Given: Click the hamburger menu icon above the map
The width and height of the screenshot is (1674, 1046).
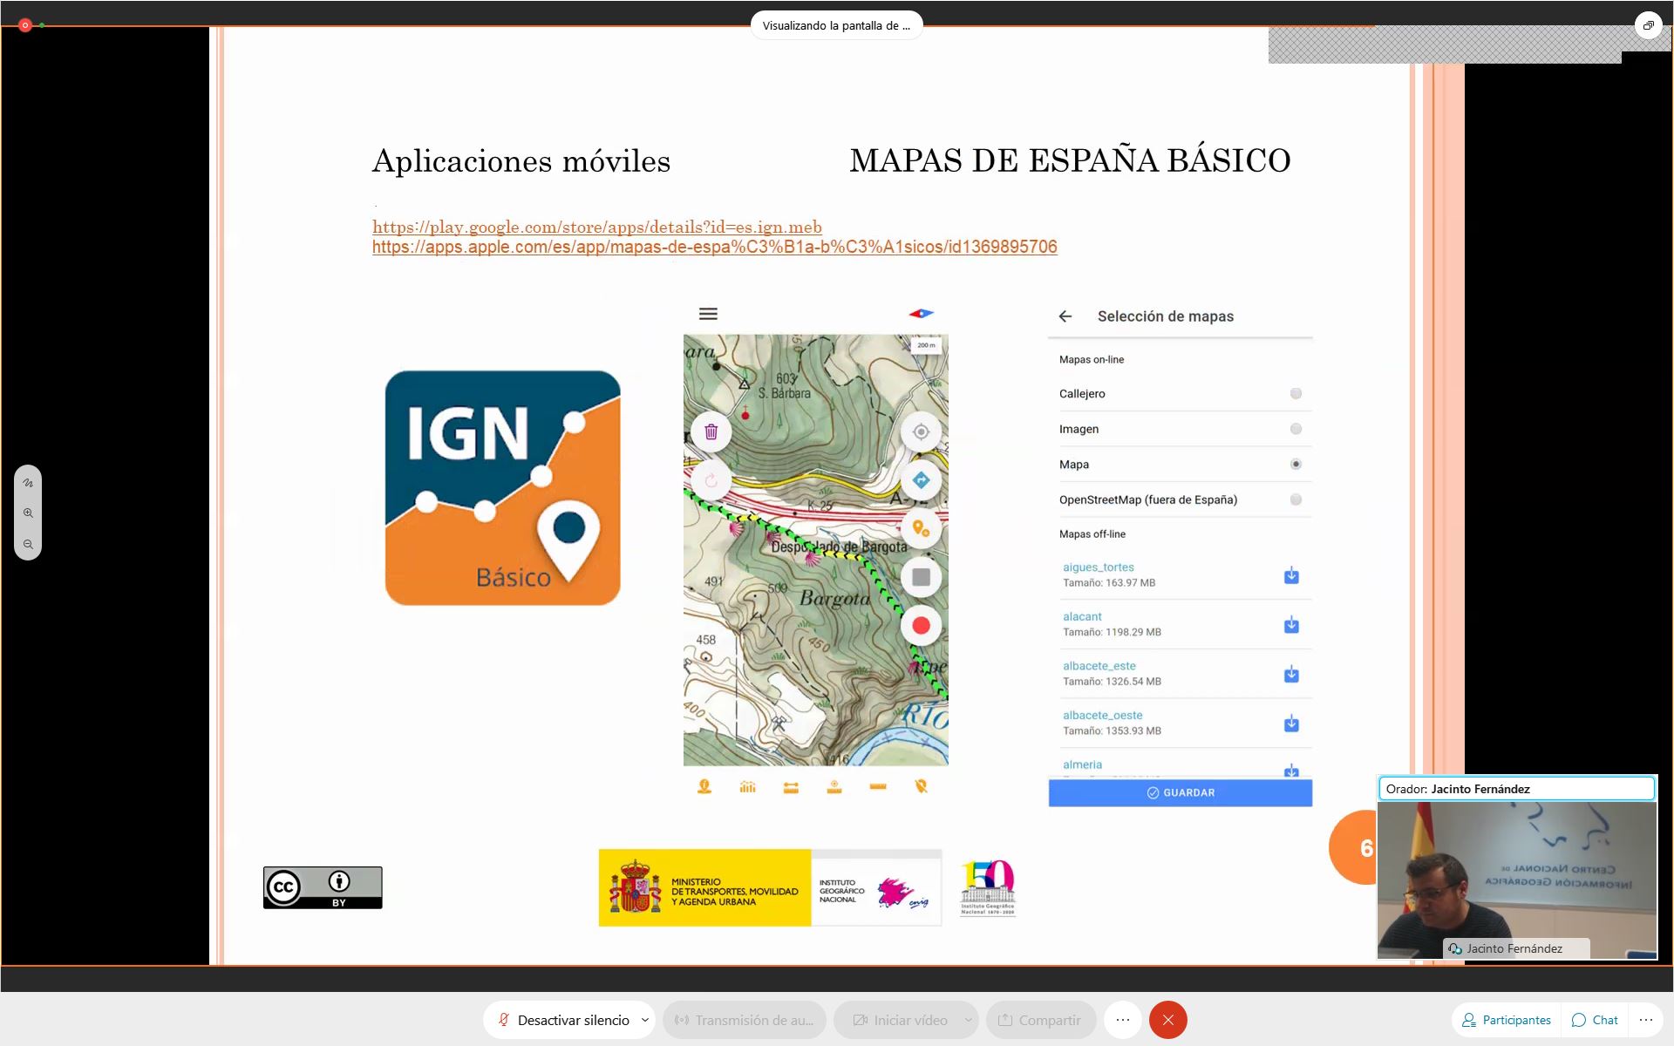Looking at the screenshot, I should 708,314.
